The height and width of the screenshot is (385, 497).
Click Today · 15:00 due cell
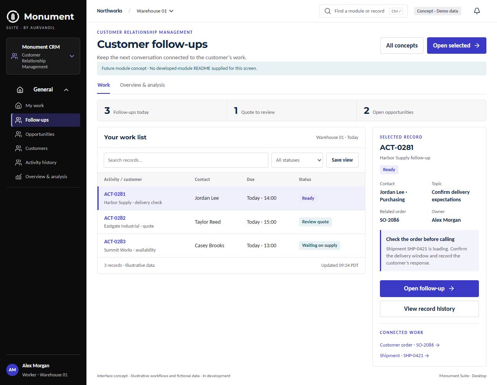[x=262, y=222]
